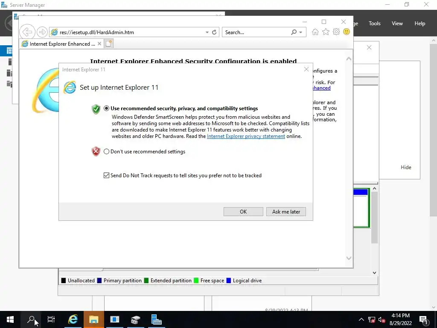This screenshot has width=437, height=328.
Task: Go forward in Internet Explorer
Action: (x=42, y=32)
